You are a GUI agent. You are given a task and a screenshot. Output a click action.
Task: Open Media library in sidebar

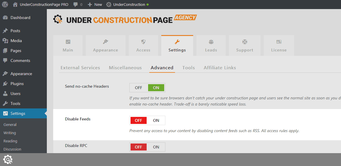[16, 41]
